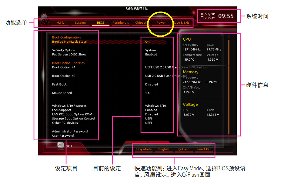Open Smart Fan settings
The image size is (291, 184).
[204, 149]
